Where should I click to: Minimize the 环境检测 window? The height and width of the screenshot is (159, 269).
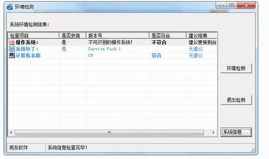point(221,5)
